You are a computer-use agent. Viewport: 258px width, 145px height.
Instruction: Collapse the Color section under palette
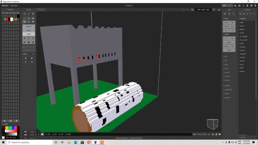coord(5,124)
